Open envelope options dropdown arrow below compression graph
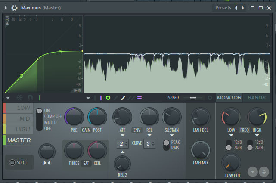The height and width of the screenshot is (183, 276). (x=8, y=98)
